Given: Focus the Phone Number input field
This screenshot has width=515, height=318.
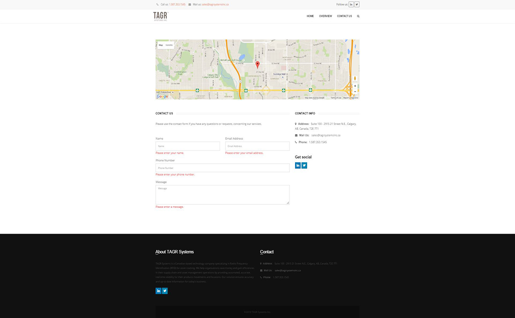Looking at the screenshot, I should click(222, 168).
